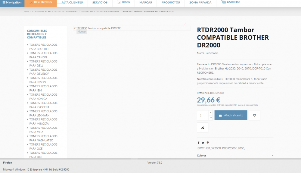The width and height of the screenshot is (301, 173).
Task: Open PRODUCTOS menu item
Action: click(171, 2)
